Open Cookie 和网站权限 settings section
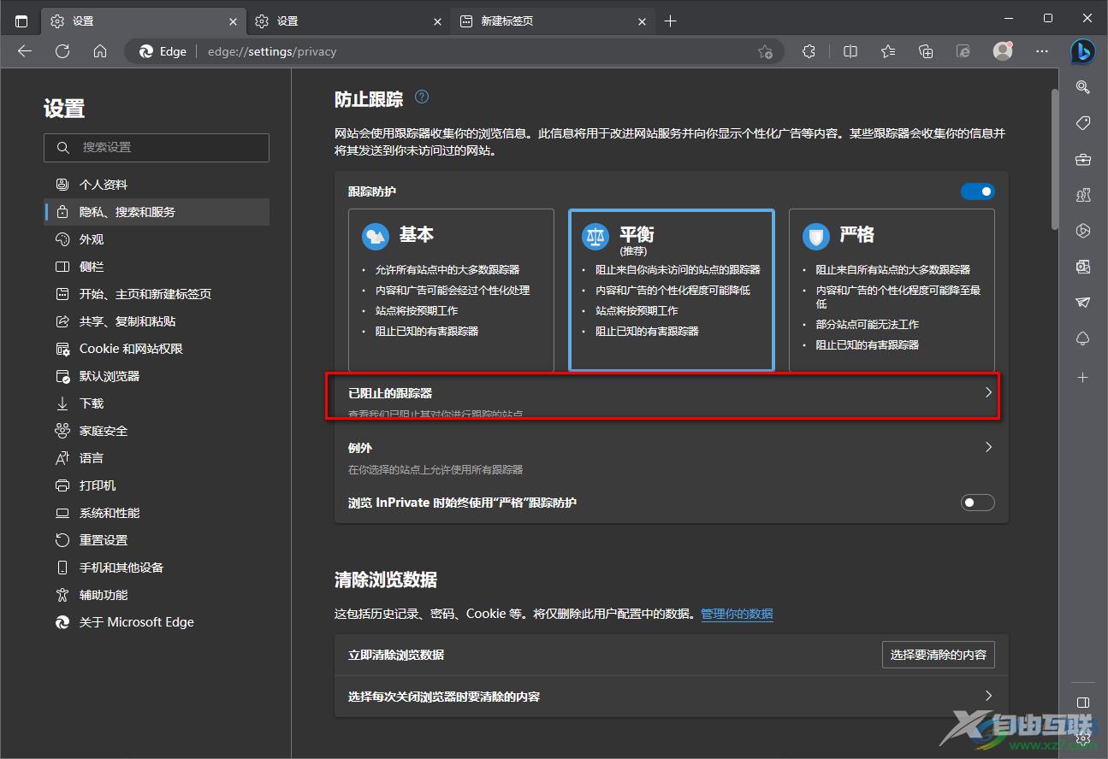 tap(157, 349)
